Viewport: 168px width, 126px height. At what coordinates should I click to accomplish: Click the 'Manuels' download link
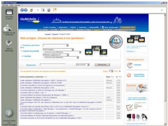pyautogui.click(x=138, y=65)
